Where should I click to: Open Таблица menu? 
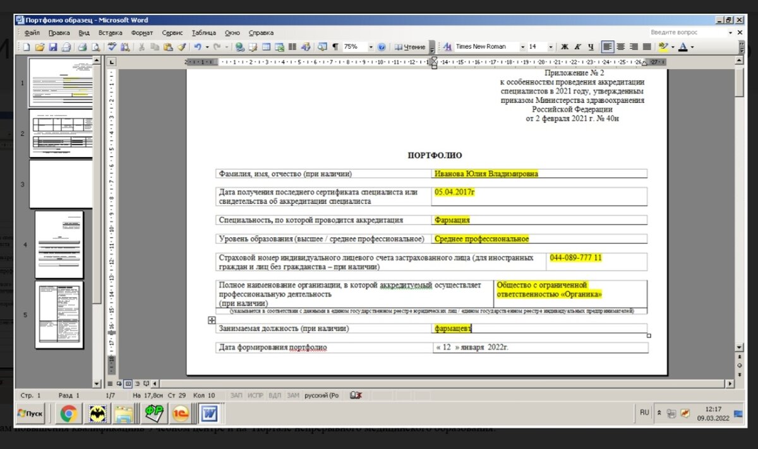click(x=203, y=32)
